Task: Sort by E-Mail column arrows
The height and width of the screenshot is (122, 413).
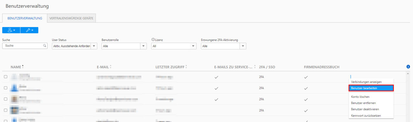Action: click(111, 67)
